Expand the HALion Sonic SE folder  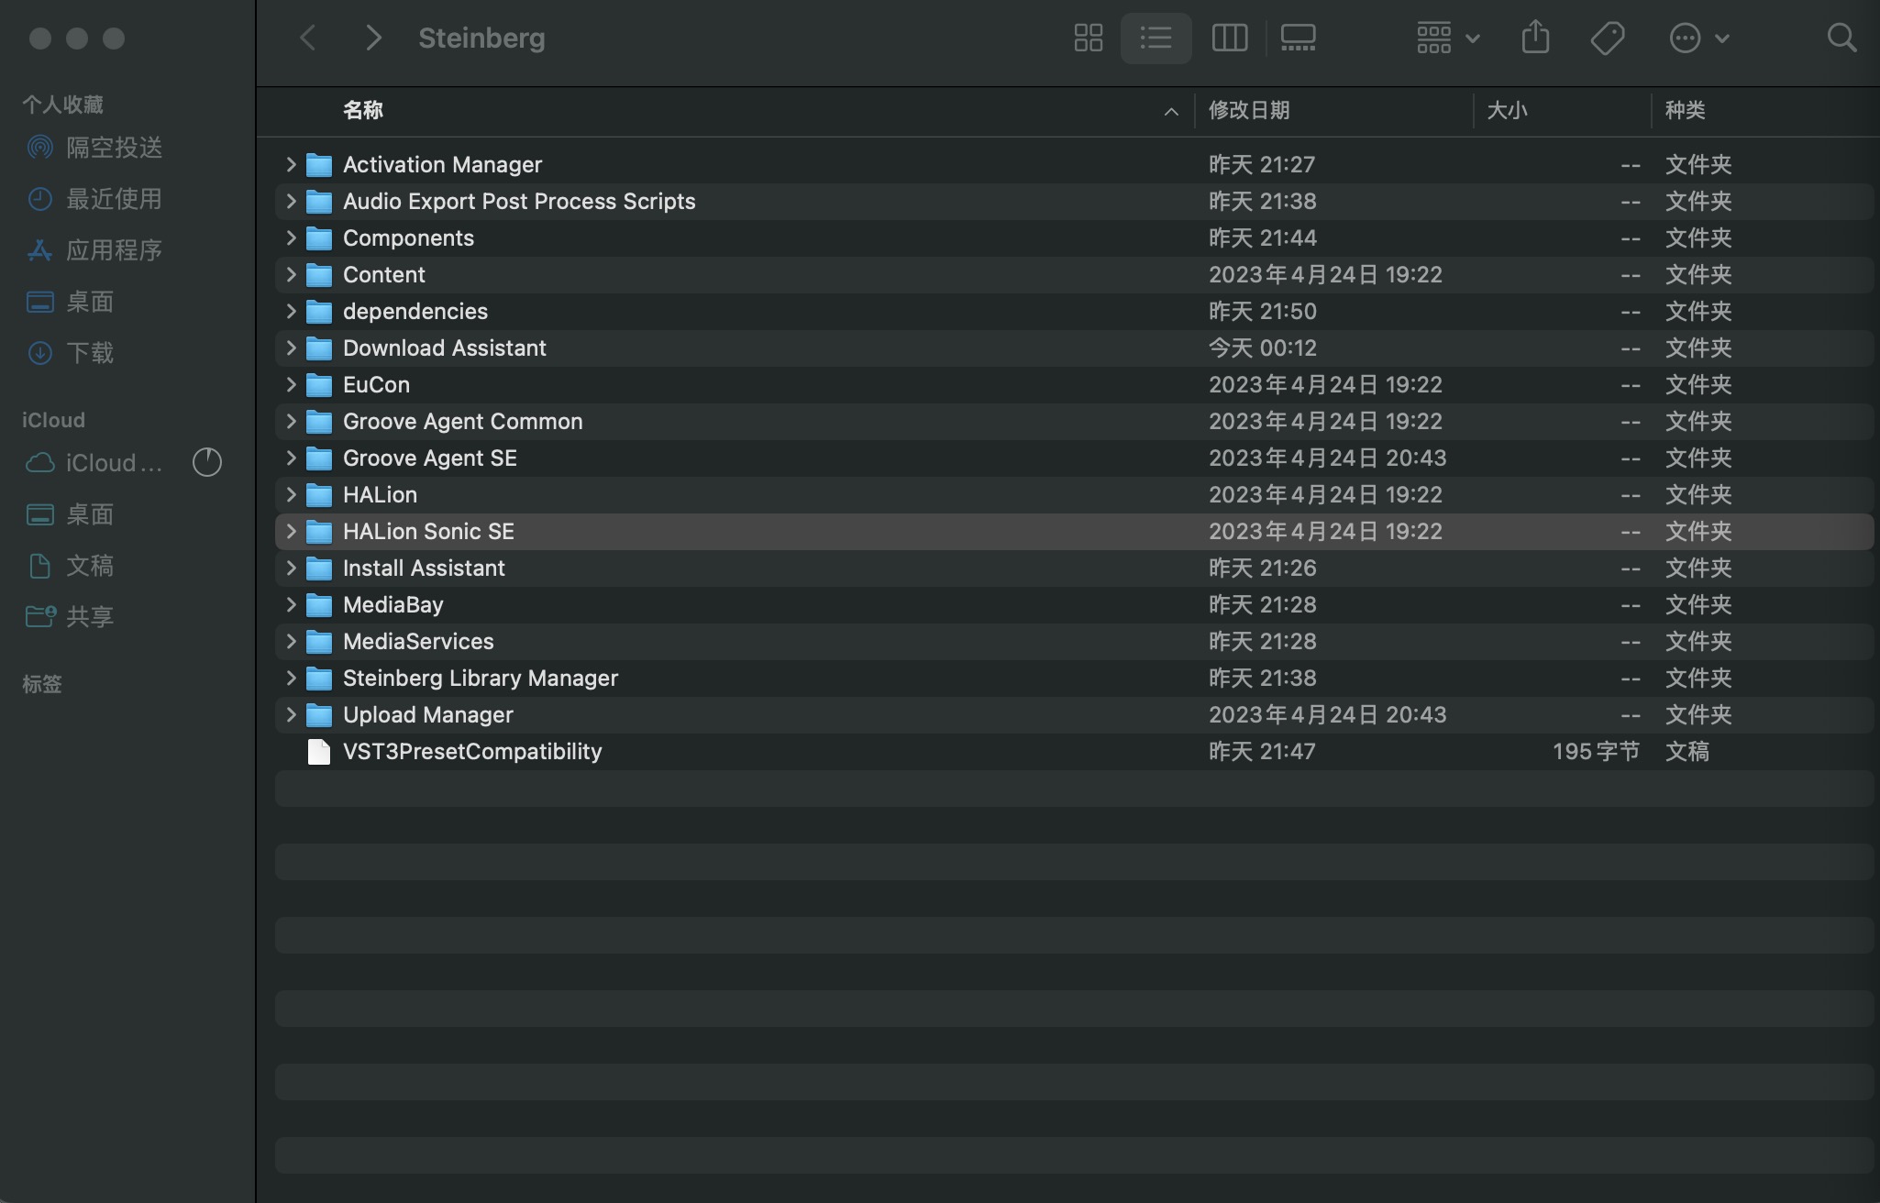click(x=291, y=531)
